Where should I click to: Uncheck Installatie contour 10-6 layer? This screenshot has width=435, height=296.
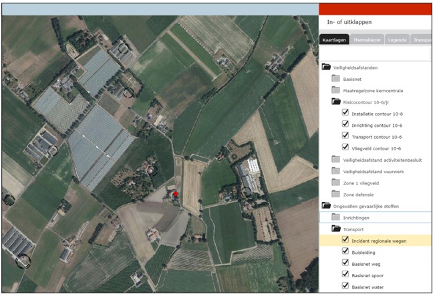345,112
